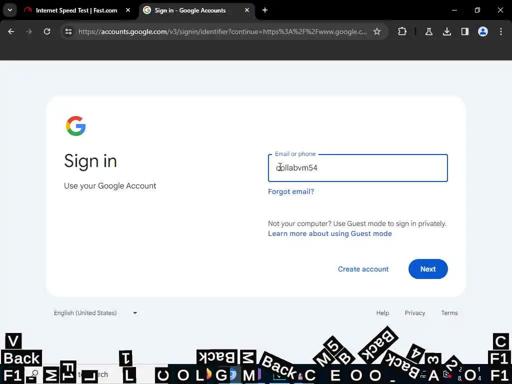Open Chrome Labs flask icon
The width and height of the screenshot is (512, 384).
(428, 31)
